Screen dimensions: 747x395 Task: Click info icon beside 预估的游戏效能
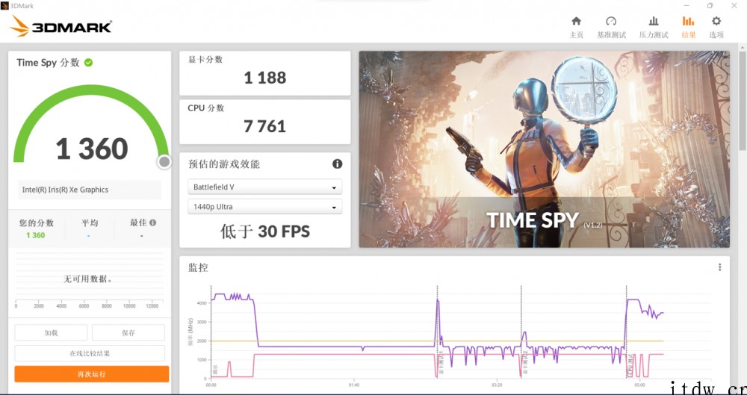coord(337,164)
